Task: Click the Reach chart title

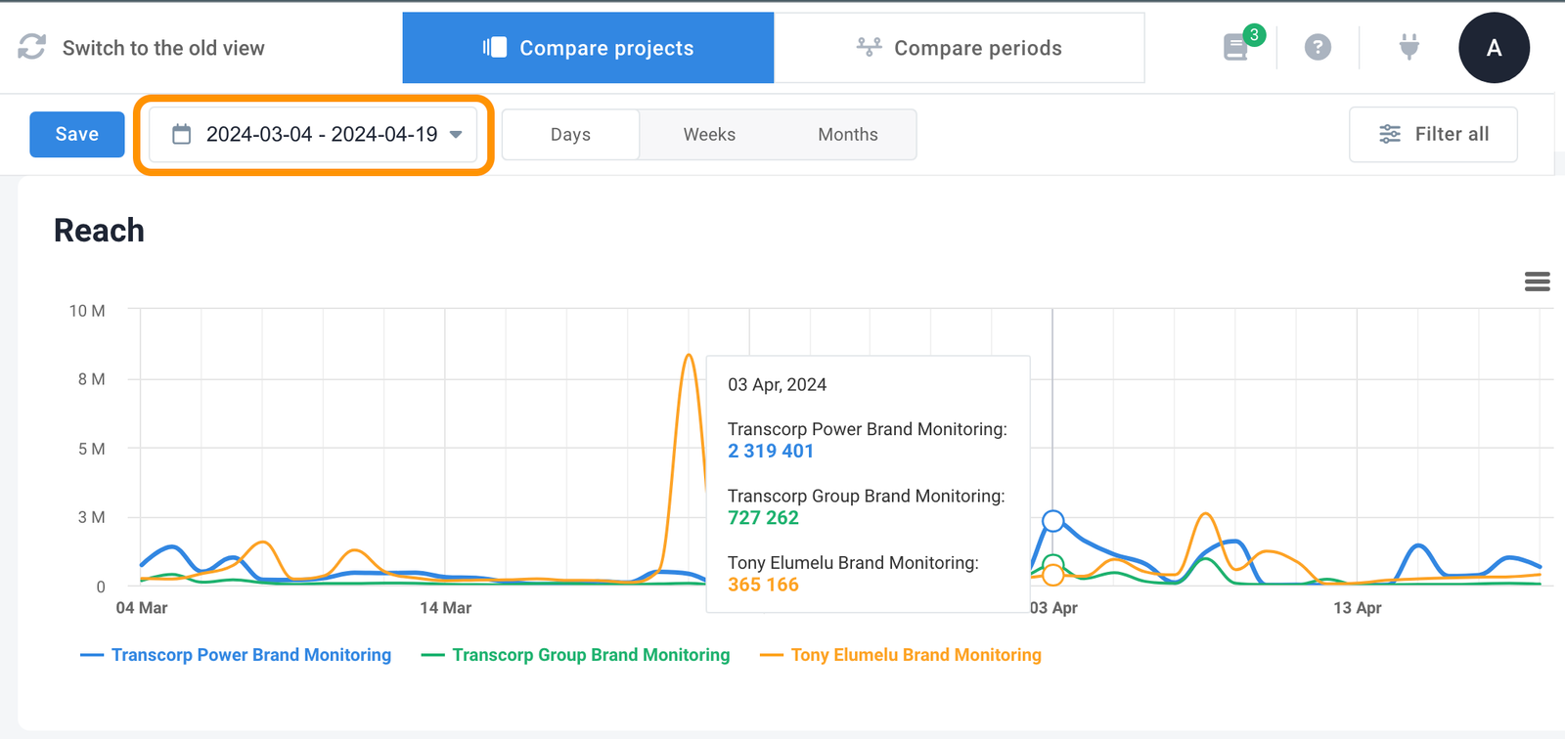Action: point(99,231)
